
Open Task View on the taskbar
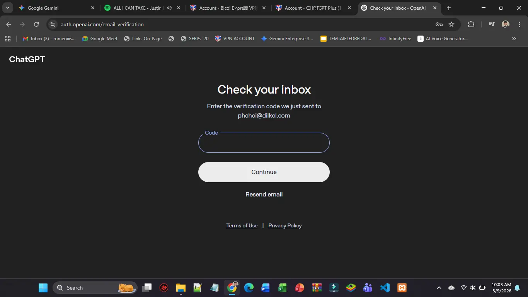click(147, 288)
